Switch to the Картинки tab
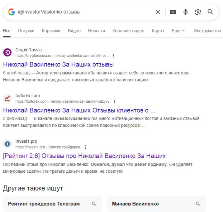The width and height of the screenshot is (223, 212). pyautogui.click(x=51, y=31)
